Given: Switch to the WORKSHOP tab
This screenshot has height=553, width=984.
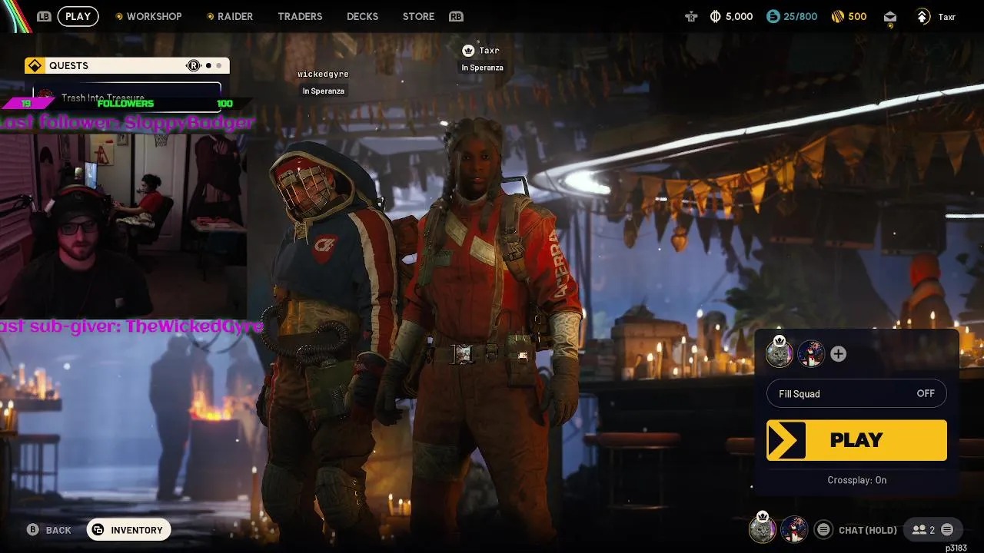Looking at the screenshot, I should pos(154,16).
